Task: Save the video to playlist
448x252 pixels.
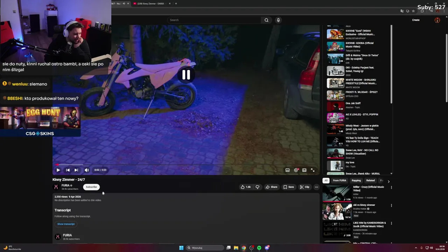Action: tap(289, 187)
